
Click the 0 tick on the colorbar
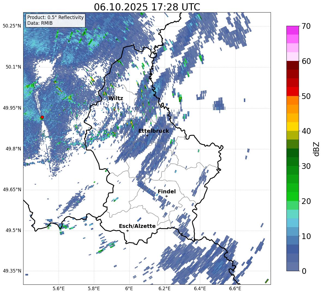pos(304,271)
